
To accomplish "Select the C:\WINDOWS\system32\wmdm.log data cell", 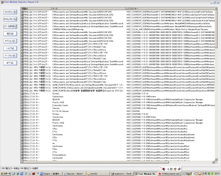I will [68, 29].
